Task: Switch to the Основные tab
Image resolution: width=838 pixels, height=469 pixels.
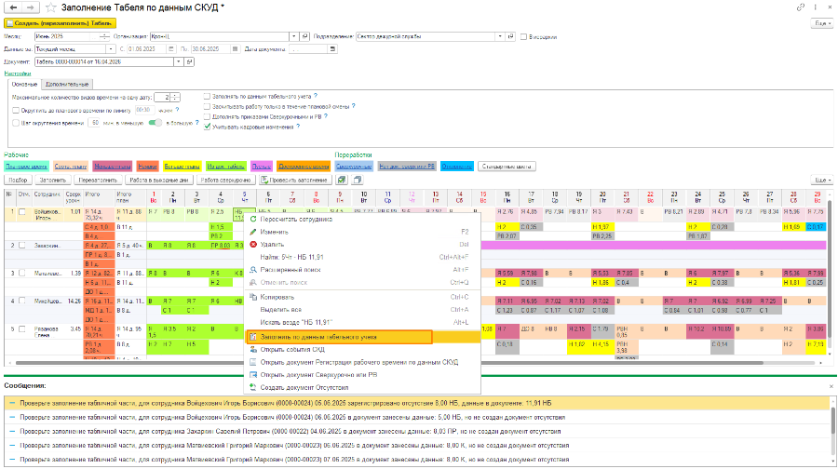Action: (x=24, y=85)
